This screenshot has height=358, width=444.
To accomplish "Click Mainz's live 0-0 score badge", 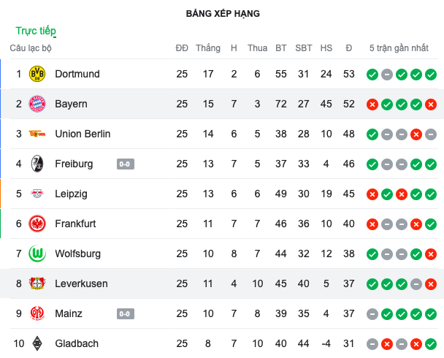I will pos(125,314).
